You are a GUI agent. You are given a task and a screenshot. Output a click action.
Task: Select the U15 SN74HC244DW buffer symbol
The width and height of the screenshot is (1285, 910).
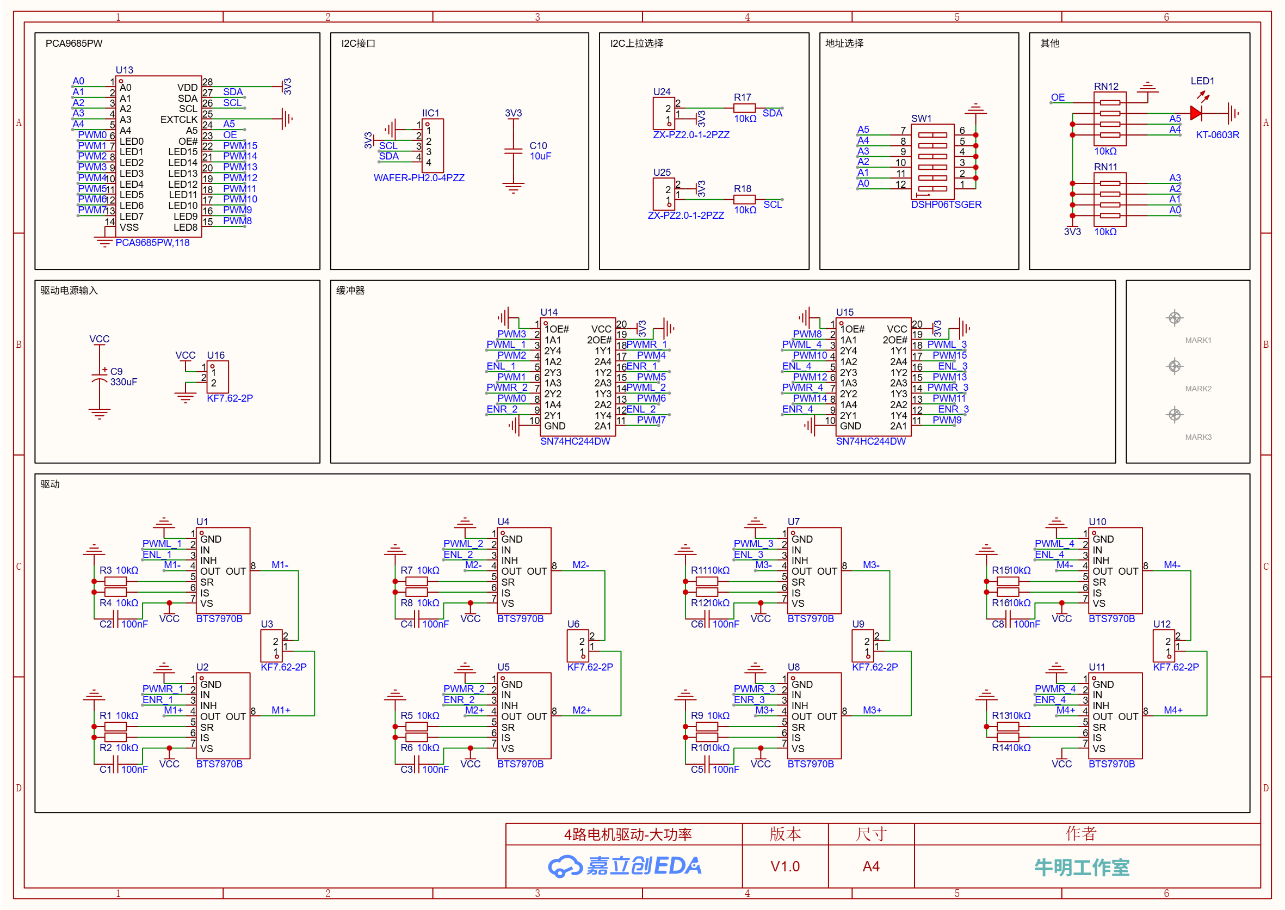pyautogui.click(x=873, y=377)
